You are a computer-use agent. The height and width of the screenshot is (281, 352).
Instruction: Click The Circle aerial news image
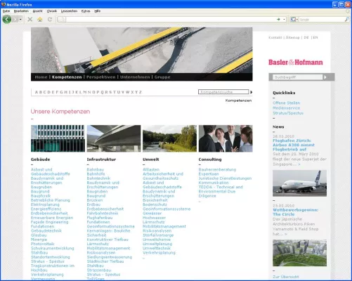click(299, 253)
